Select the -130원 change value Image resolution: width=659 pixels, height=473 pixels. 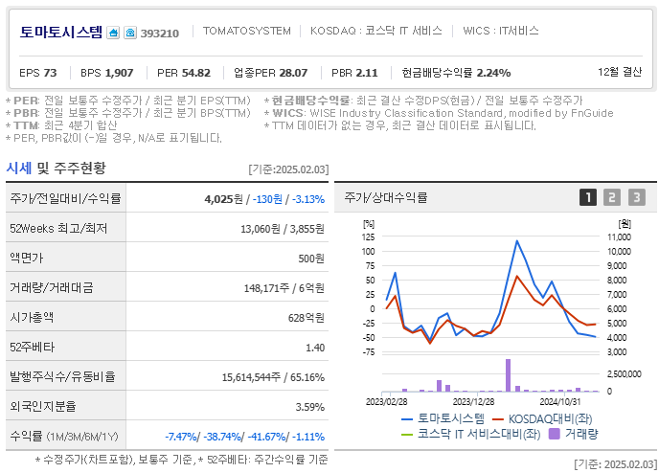[x=267, y=199]
